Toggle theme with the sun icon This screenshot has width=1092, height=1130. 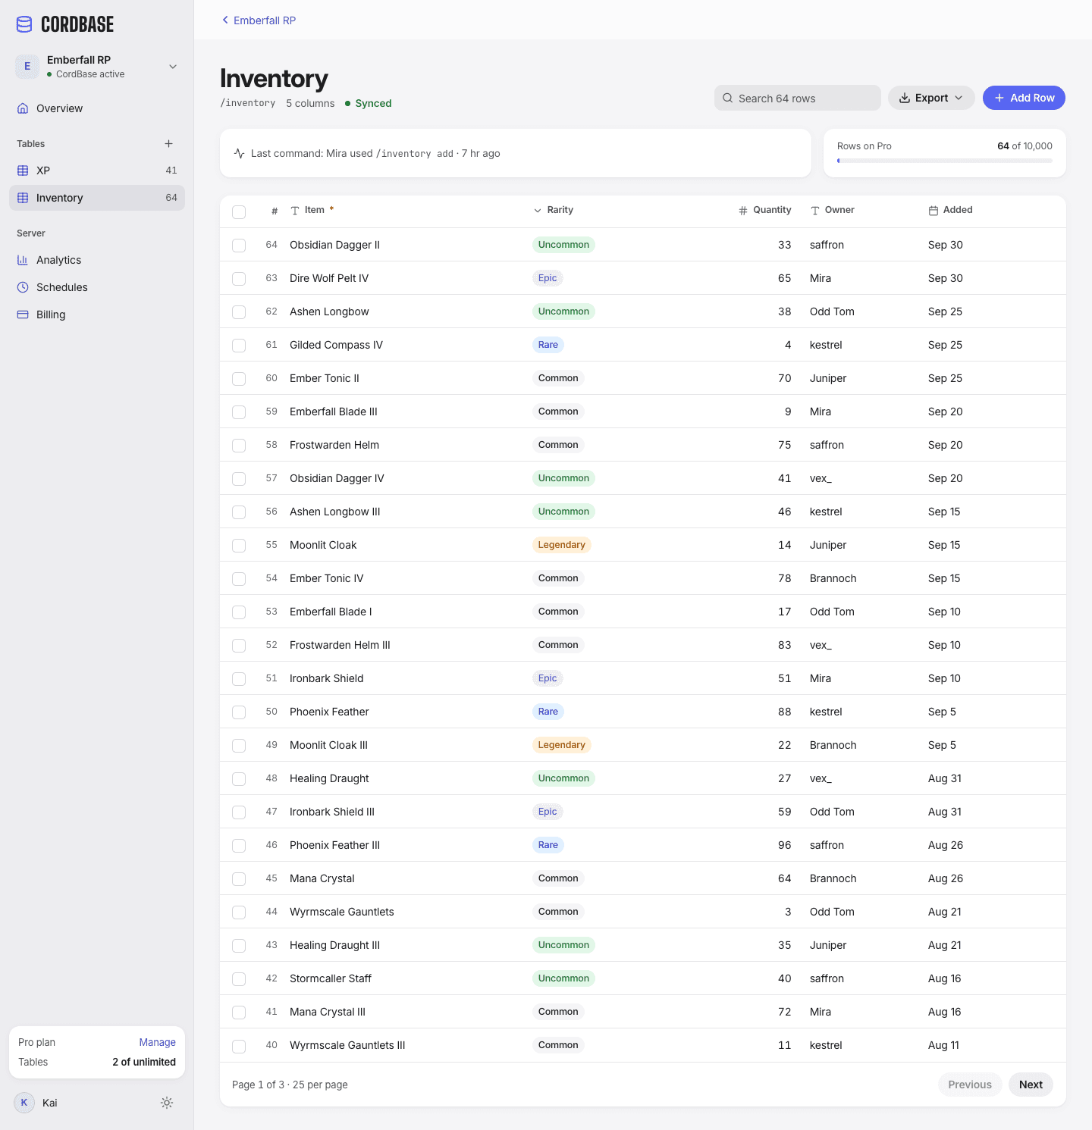click(x=167, y=1103)
